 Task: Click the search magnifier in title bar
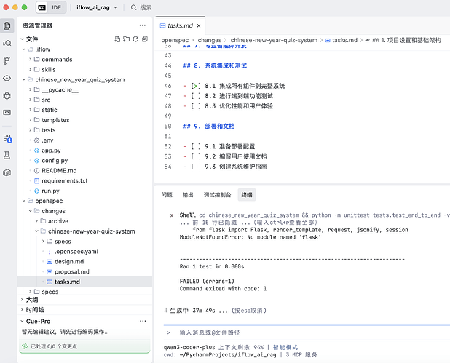133,7
